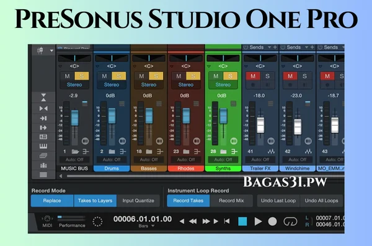372x246 pixels.
Task: Select Takes to Layers mode
Action: pyautogui.click(x=95, y=201)
